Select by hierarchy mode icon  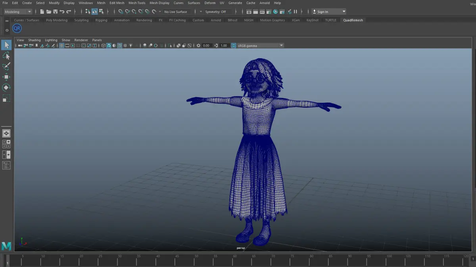[88, 11]
